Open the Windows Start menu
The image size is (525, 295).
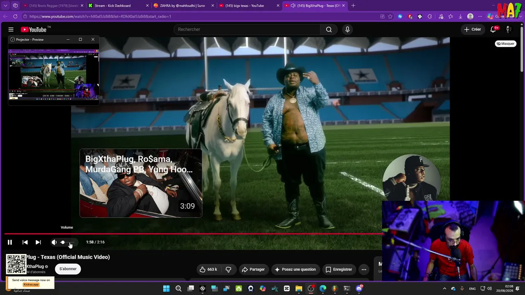pos(166,288)
